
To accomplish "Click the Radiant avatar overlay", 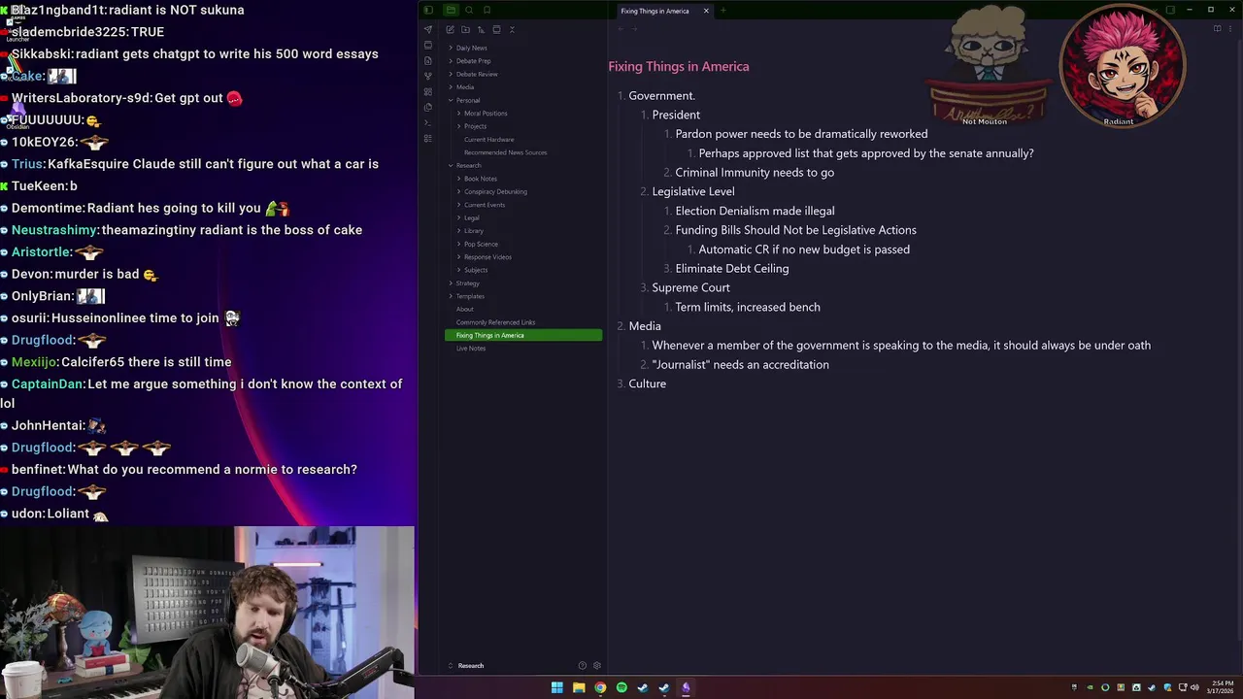I will (1122, 65).
